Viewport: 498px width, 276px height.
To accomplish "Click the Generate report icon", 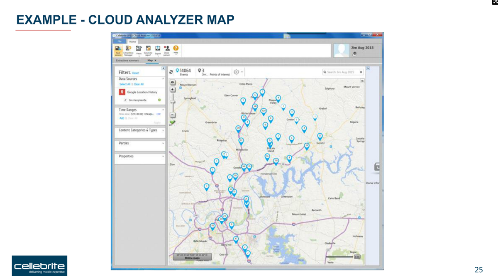I will (148, 49).
